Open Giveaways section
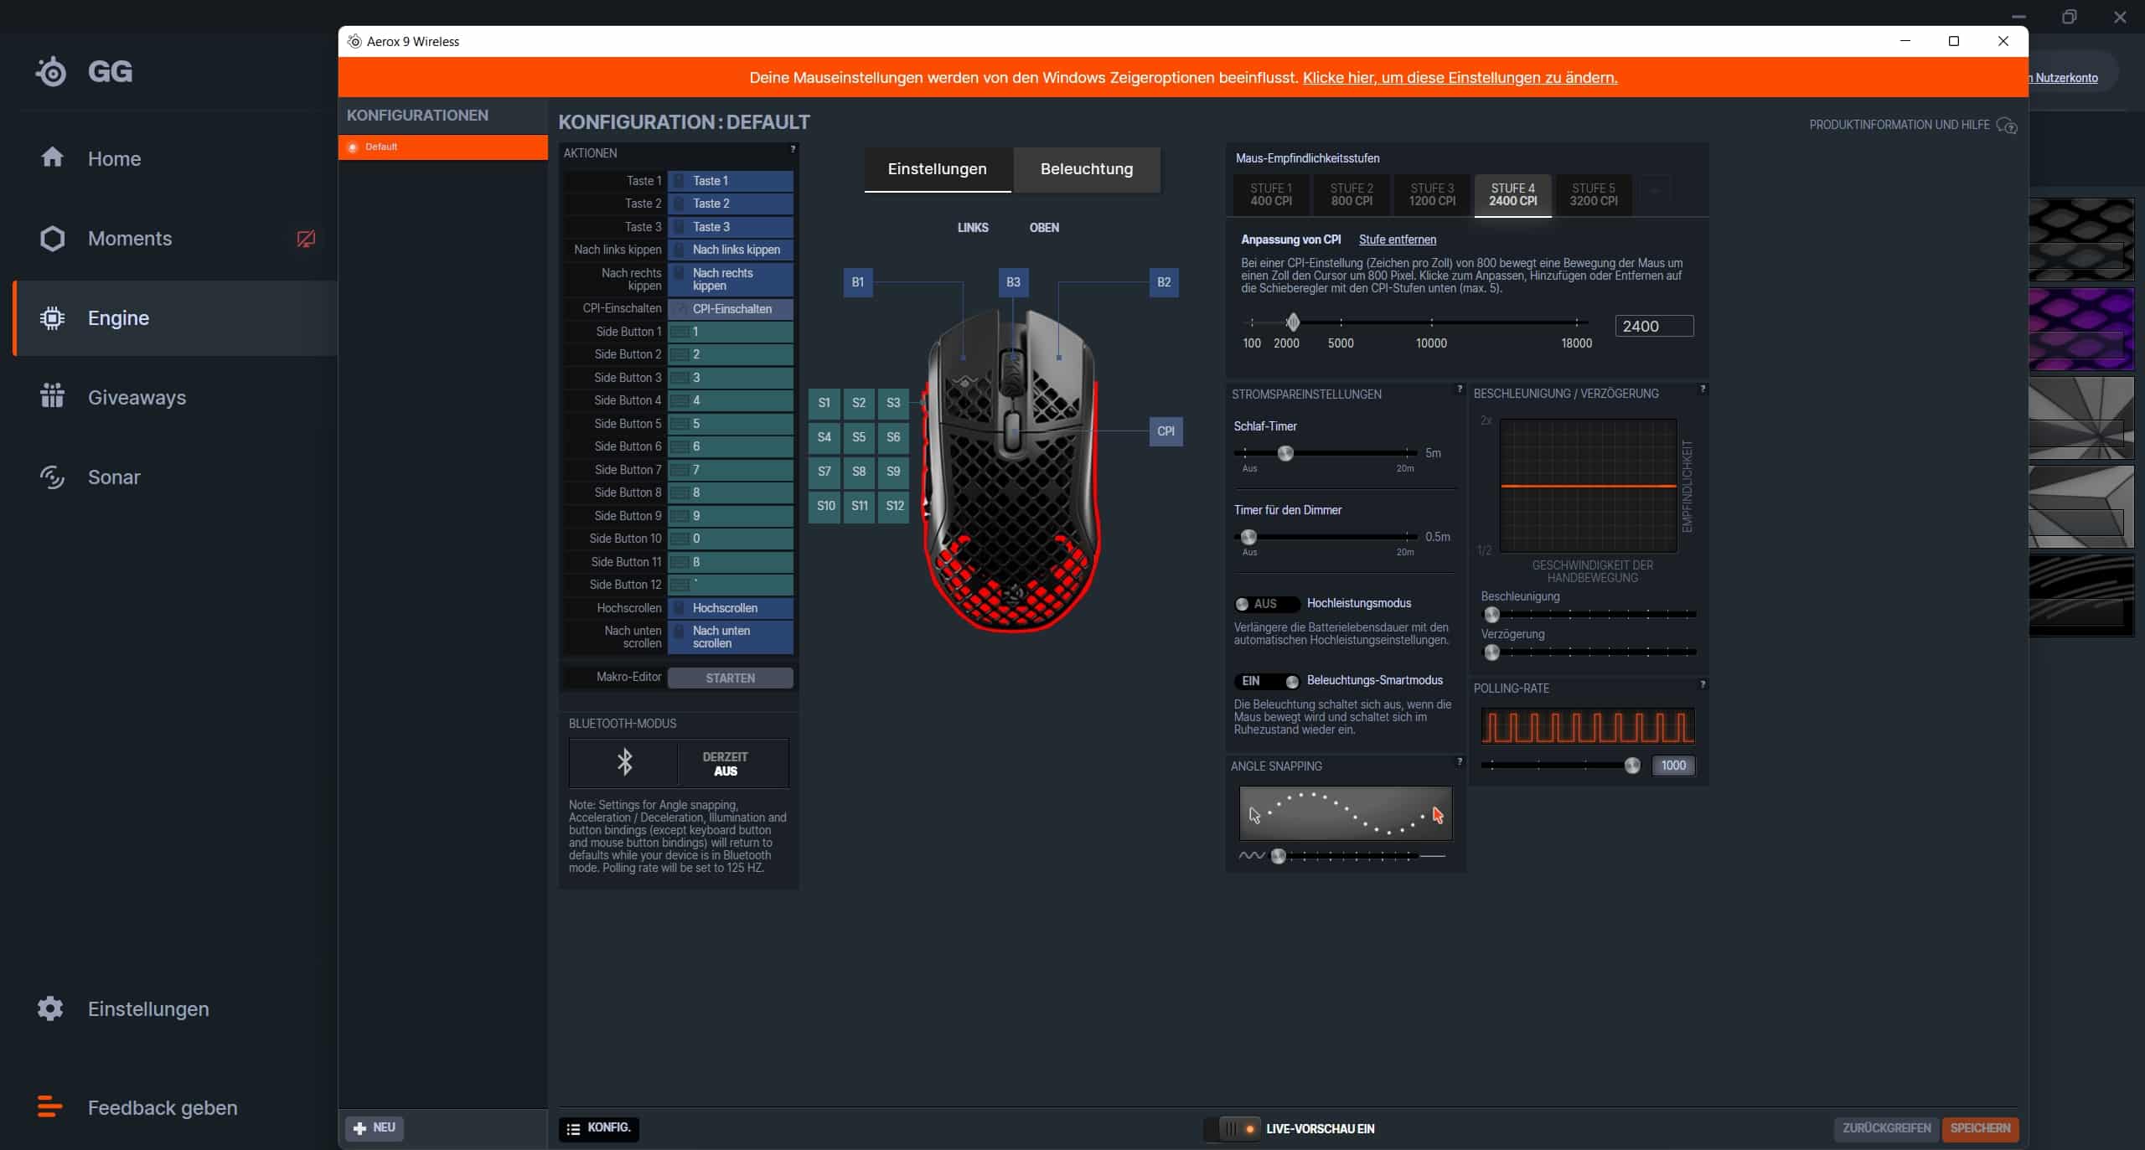The image size is (2145, 1150). (x=137, y=398)
